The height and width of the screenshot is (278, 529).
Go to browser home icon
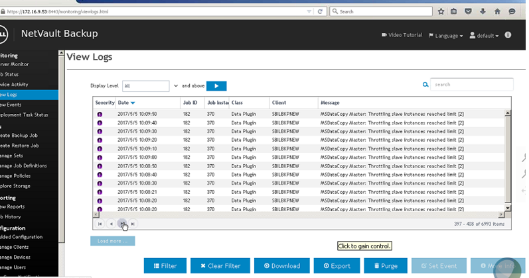497,11
